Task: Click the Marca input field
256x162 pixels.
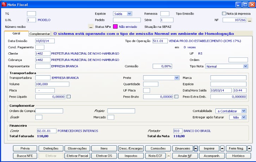Action: point(228,78)
